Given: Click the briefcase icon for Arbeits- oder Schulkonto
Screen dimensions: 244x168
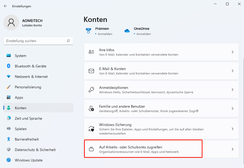Looking at the screenshot, I should 91,149.
